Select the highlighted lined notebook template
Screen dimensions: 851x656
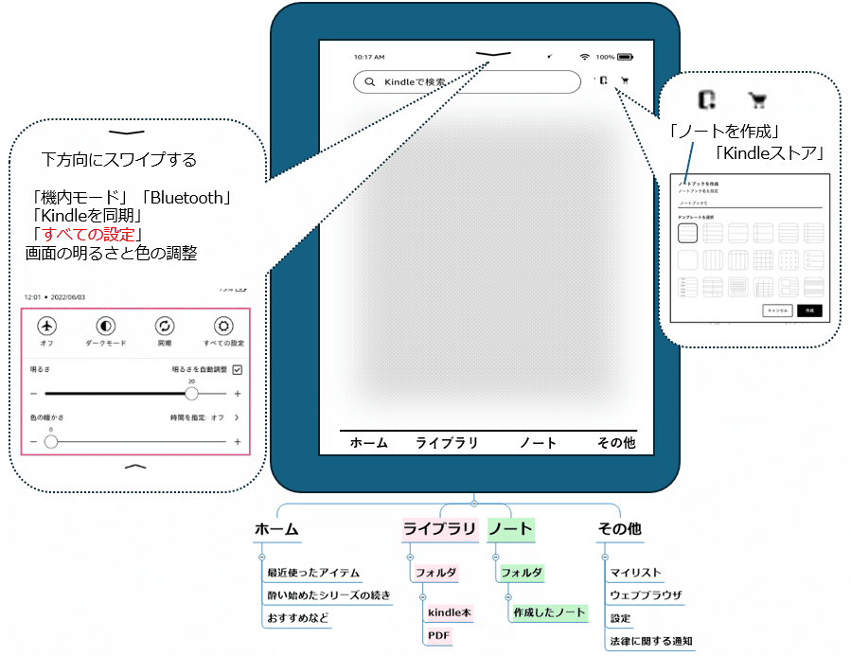pyautogui.click(x=687, y=233)
